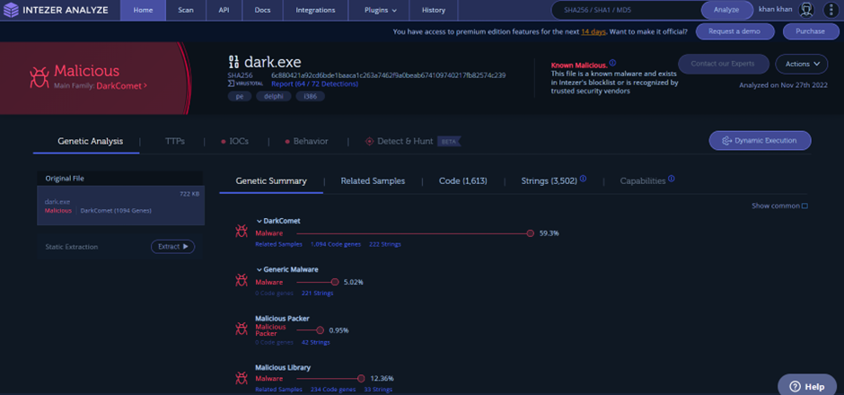Image resolution: width=844 pixels, height=395 pixels.
Task: Open Generic Malware 221 Strings link
Action: point(317,294)
